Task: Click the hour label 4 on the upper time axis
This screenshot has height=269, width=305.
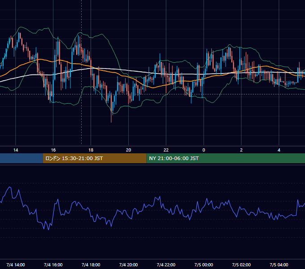Action: (x=279, y=150)
